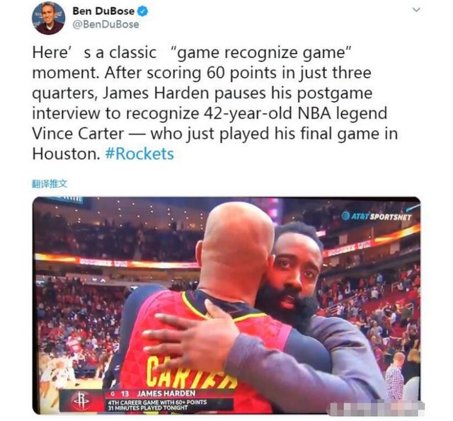Click the blurred watermark at video corner

point(375,408)
